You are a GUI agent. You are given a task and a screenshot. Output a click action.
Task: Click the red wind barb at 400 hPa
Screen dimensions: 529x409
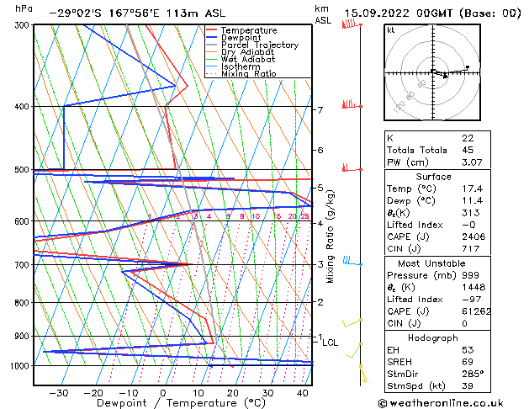point(352,104)
